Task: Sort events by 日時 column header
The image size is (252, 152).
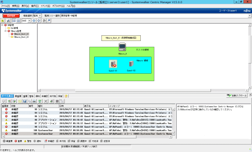Action: pyautogui.click(x=71, y=106)
